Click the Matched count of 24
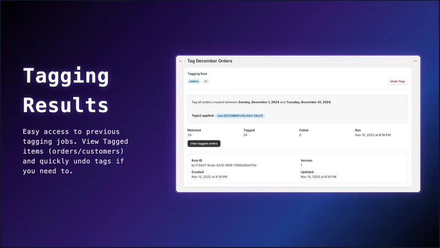The image size is (440, 248). tap(190, 135)
